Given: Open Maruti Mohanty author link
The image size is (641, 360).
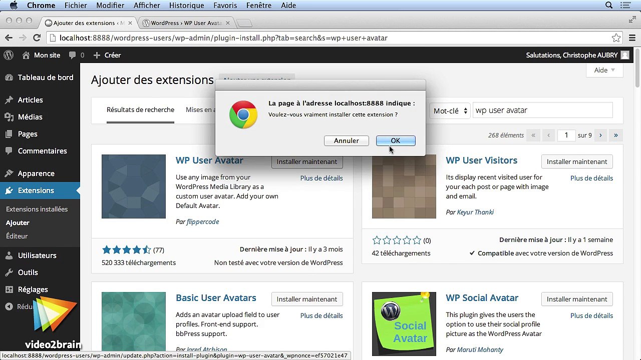Looking at the screenshot, I should [x=480, y=349].
